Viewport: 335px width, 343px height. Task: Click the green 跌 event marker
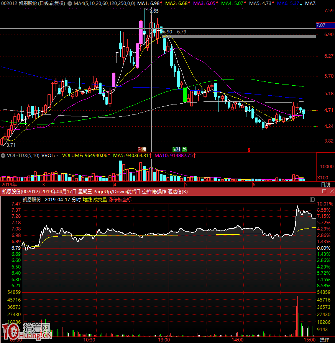185,149
